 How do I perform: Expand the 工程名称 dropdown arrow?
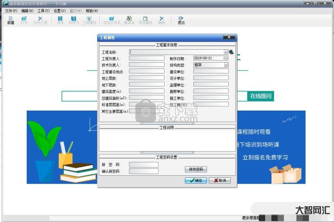point(226,52)
